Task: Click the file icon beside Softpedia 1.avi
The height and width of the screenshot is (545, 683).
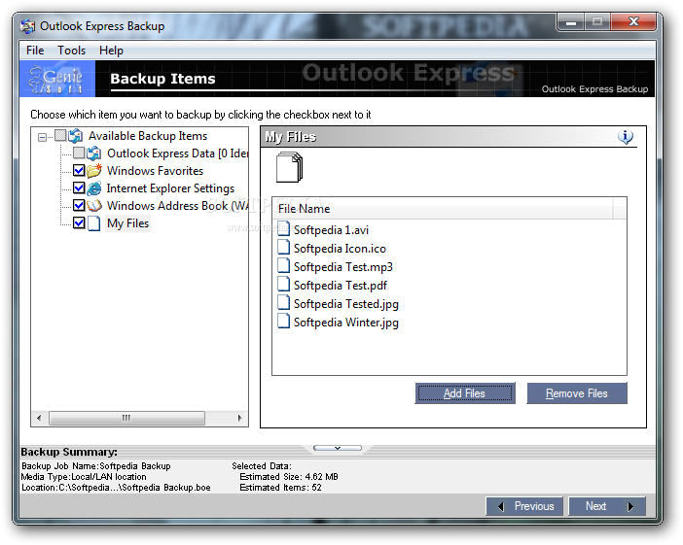Action: point(283,229)
